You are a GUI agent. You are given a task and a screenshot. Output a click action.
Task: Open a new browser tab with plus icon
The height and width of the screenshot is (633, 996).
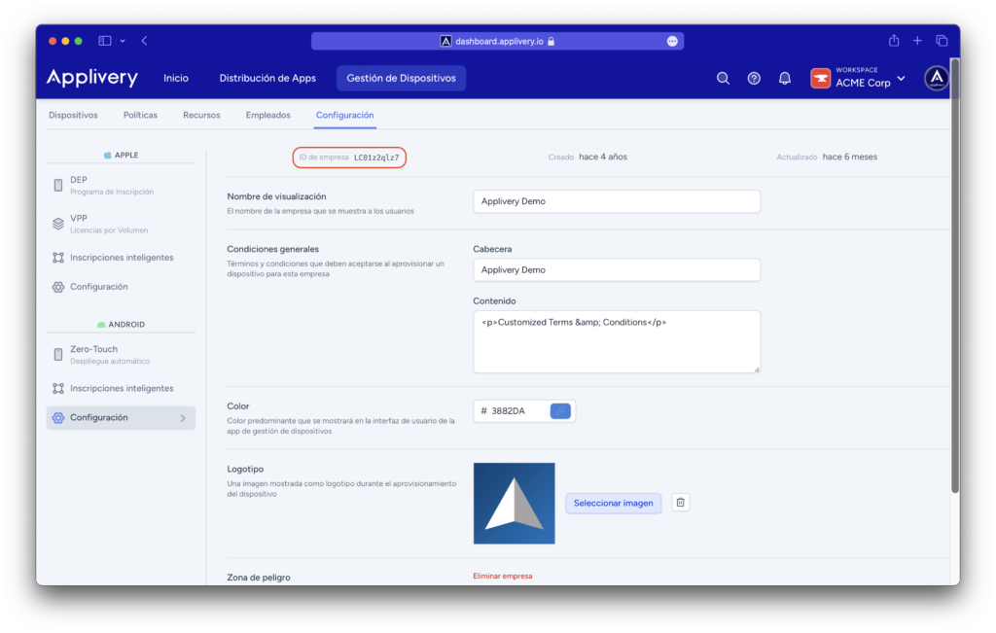tap(917, 41)
